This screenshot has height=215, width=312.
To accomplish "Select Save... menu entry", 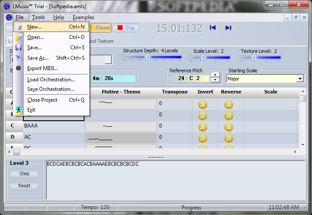I will click(x=51, y=48).
